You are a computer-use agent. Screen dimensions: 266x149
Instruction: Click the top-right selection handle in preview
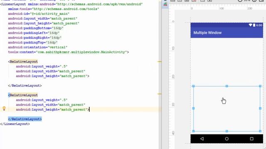(260, 86)
